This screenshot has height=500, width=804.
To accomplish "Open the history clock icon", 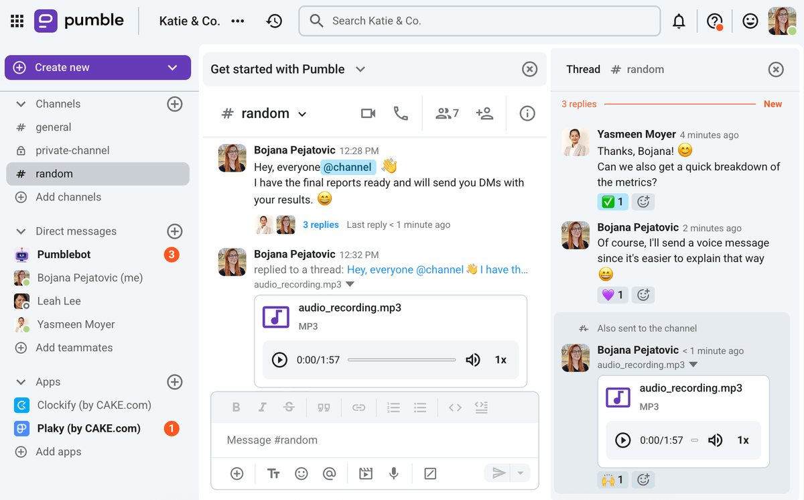I will (273, 21).
